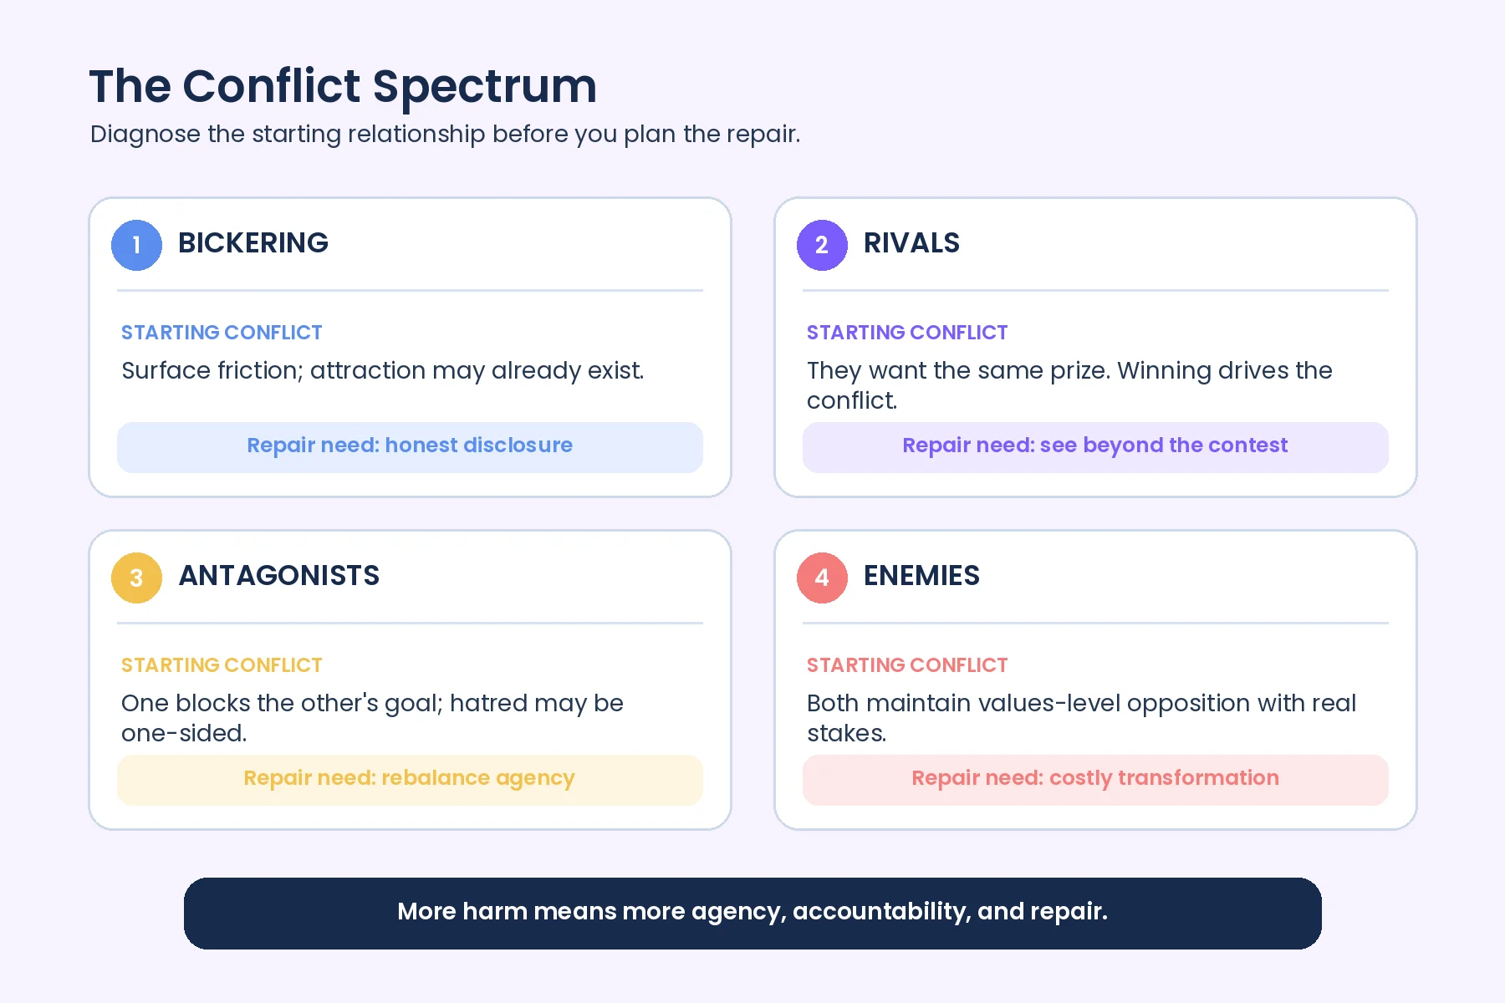
Task: Click 'Both maintain values-level opposition' description
Action: [x=1081, y=718]
